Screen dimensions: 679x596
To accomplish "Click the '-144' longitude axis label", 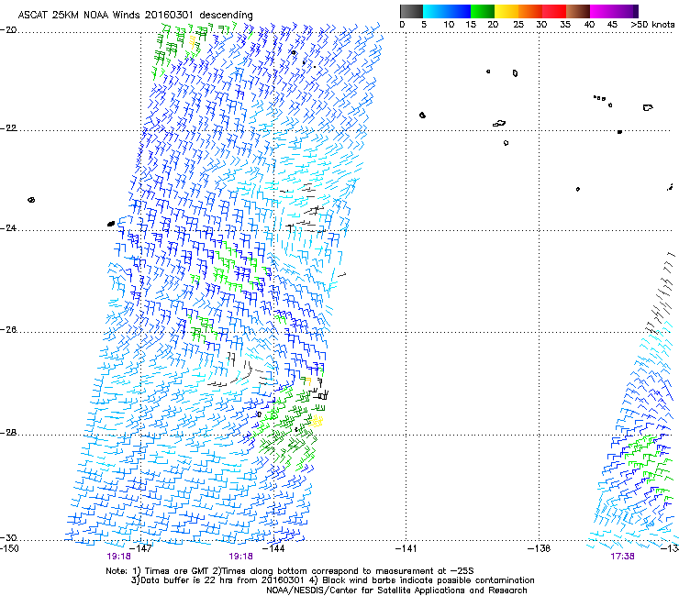I will click(x=273, y=548).
